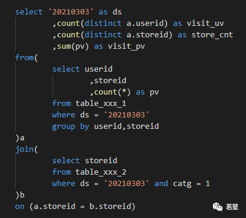
Task: Select the alias store_cnt
Action: 212,35
